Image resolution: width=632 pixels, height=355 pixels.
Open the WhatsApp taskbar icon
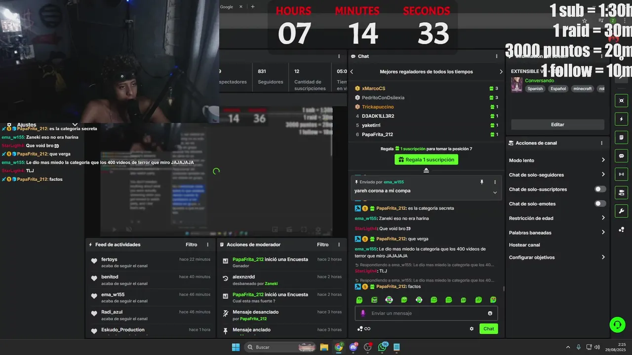[x=382, y=347]
